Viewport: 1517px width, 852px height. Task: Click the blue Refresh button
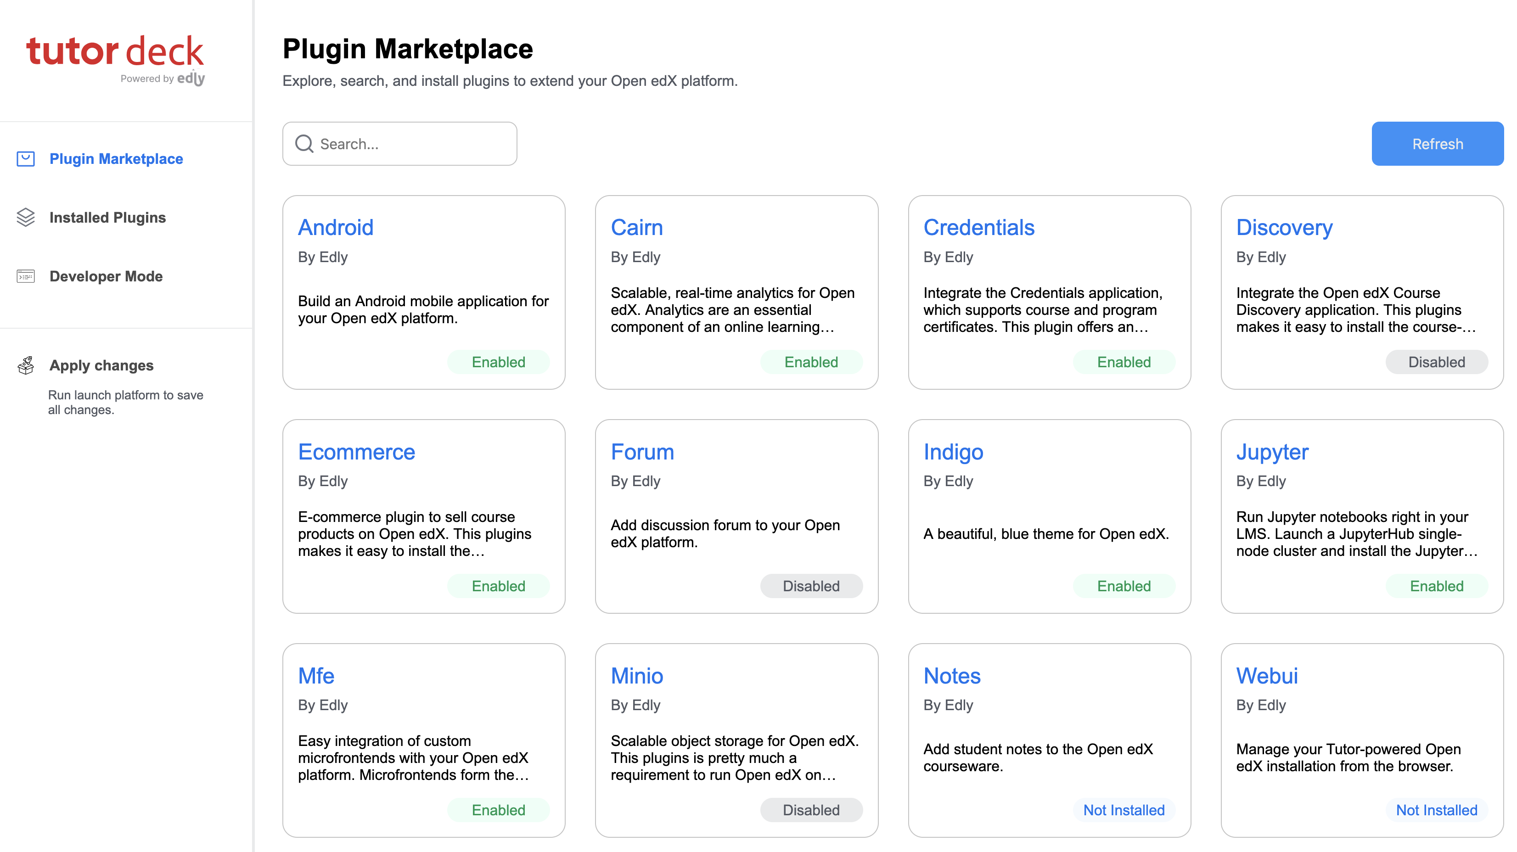(1438, 144)
